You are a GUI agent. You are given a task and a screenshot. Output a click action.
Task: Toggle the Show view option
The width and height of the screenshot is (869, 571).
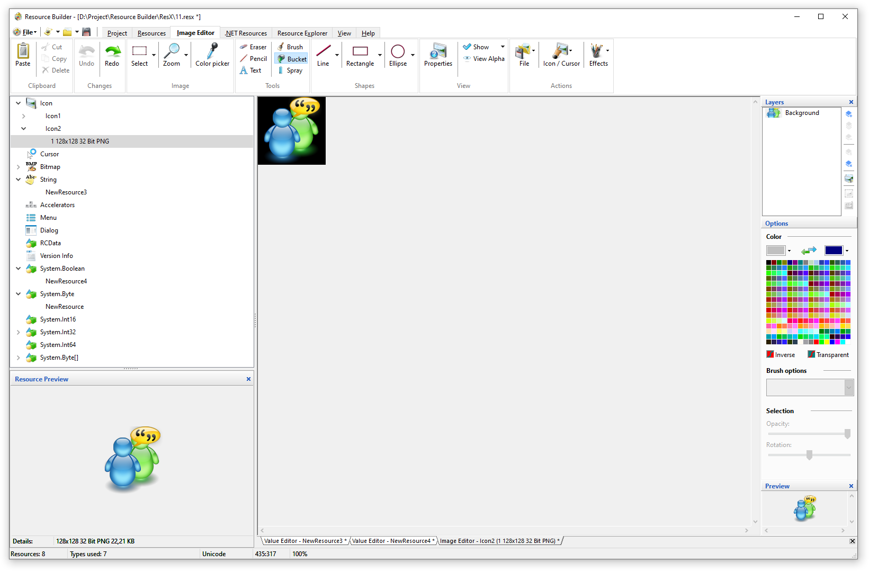[x=476, y=47]
